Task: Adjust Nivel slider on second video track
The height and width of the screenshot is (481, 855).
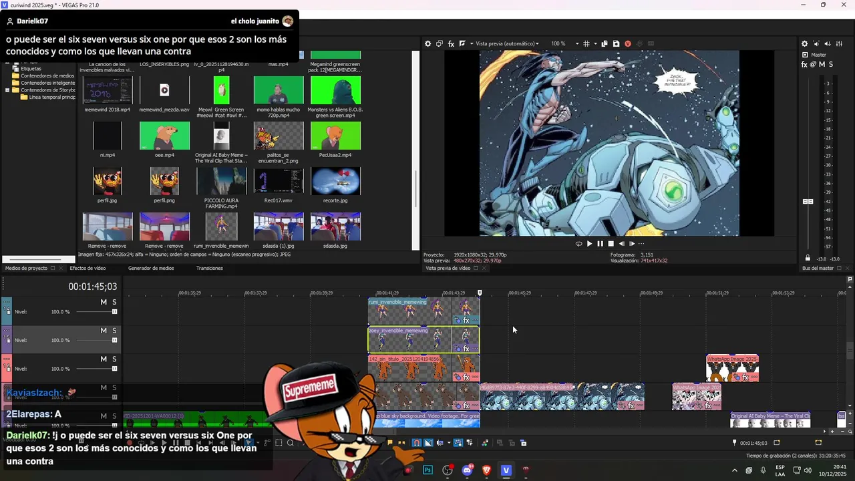Action: 115,340
